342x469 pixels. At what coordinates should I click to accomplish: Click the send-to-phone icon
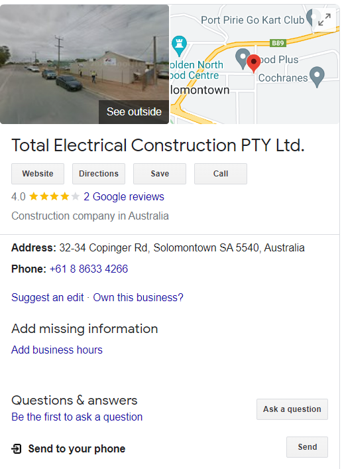point(17,448)
